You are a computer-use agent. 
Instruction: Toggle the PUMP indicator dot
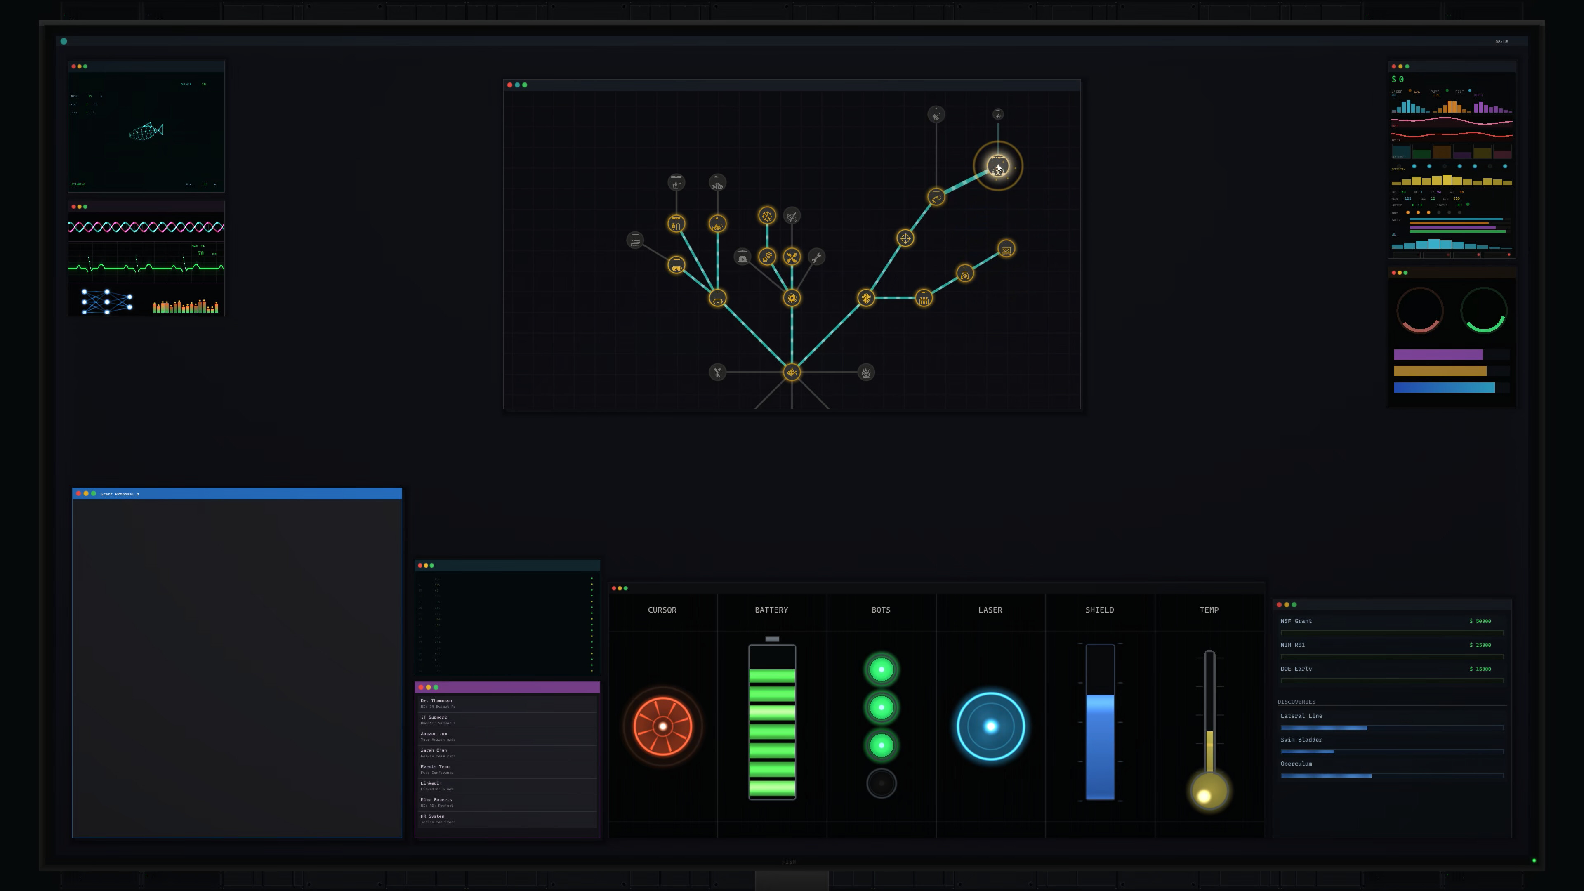[x=1447, y=90]
